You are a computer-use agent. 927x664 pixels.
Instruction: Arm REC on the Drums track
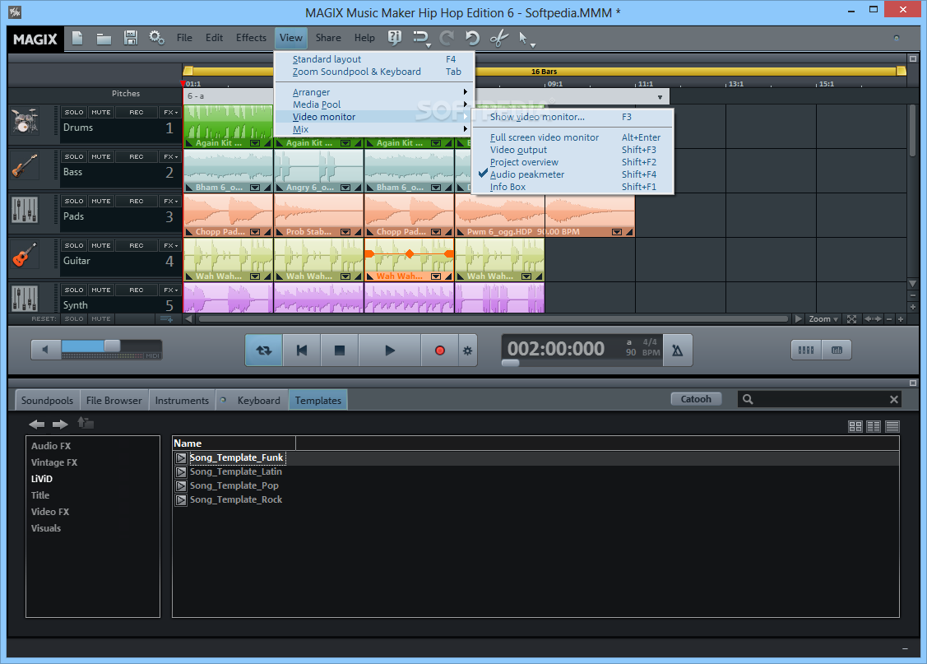pos(137,113)
